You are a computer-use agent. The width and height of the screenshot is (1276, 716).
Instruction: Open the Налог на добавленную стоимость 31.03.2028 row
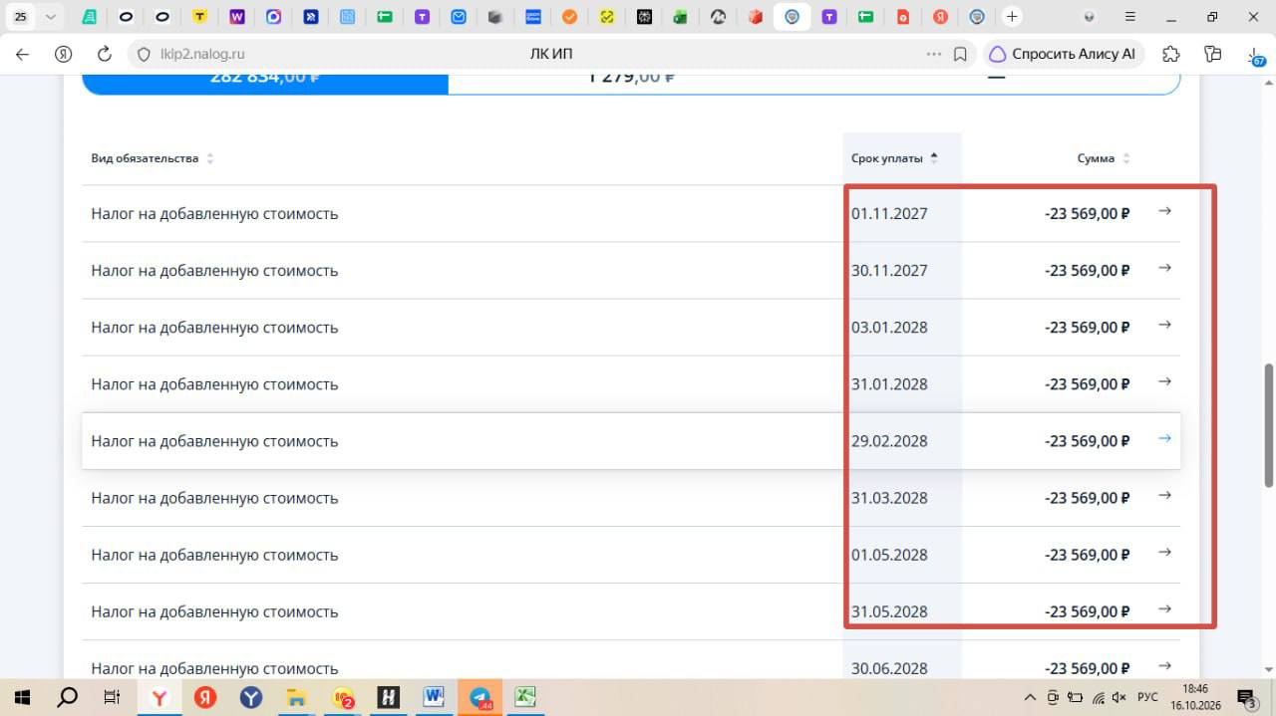coord(631,498)
